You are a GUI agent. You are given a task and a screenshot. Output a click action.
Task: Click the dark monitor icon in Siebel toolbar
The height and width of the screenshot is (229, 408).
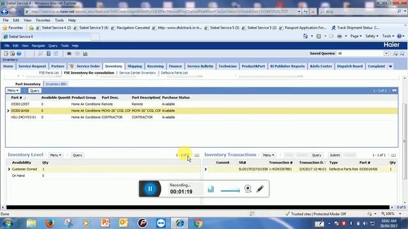[69, 53]
